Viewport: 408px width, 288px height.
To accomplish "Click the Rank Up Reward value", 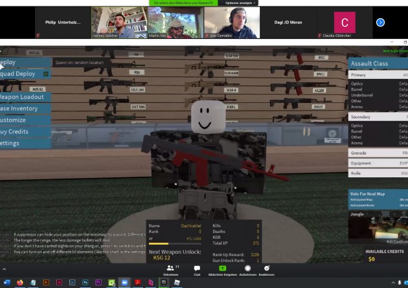I will click(255, 255).
